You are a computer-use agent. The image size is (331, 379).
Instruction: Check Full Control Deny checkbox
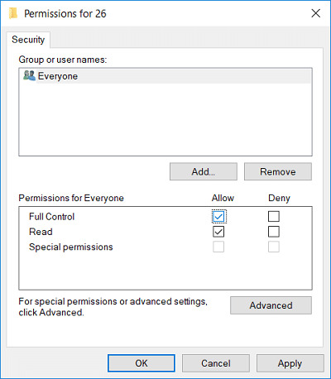274,217
